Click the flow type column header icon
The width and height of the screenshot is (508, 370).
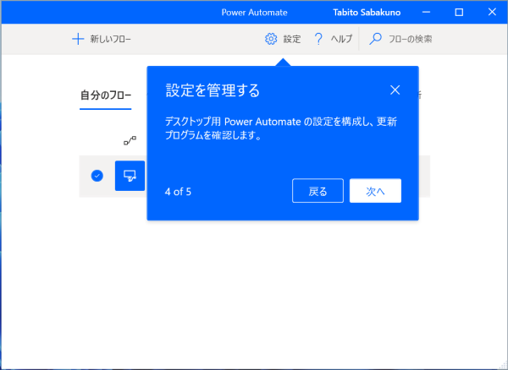(x=130, y=140)
